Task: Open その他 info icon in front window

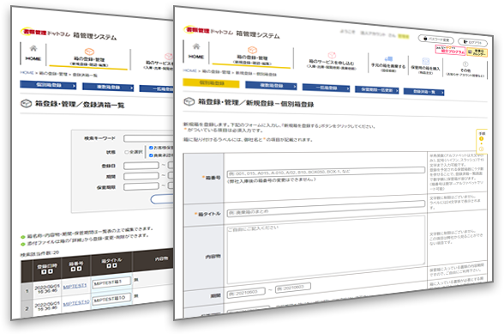Action: tap(465, 64)
